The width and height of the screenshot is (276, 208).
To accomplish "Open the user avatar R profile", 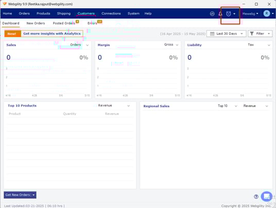I will pyautogui.click(x=267, y=13).
